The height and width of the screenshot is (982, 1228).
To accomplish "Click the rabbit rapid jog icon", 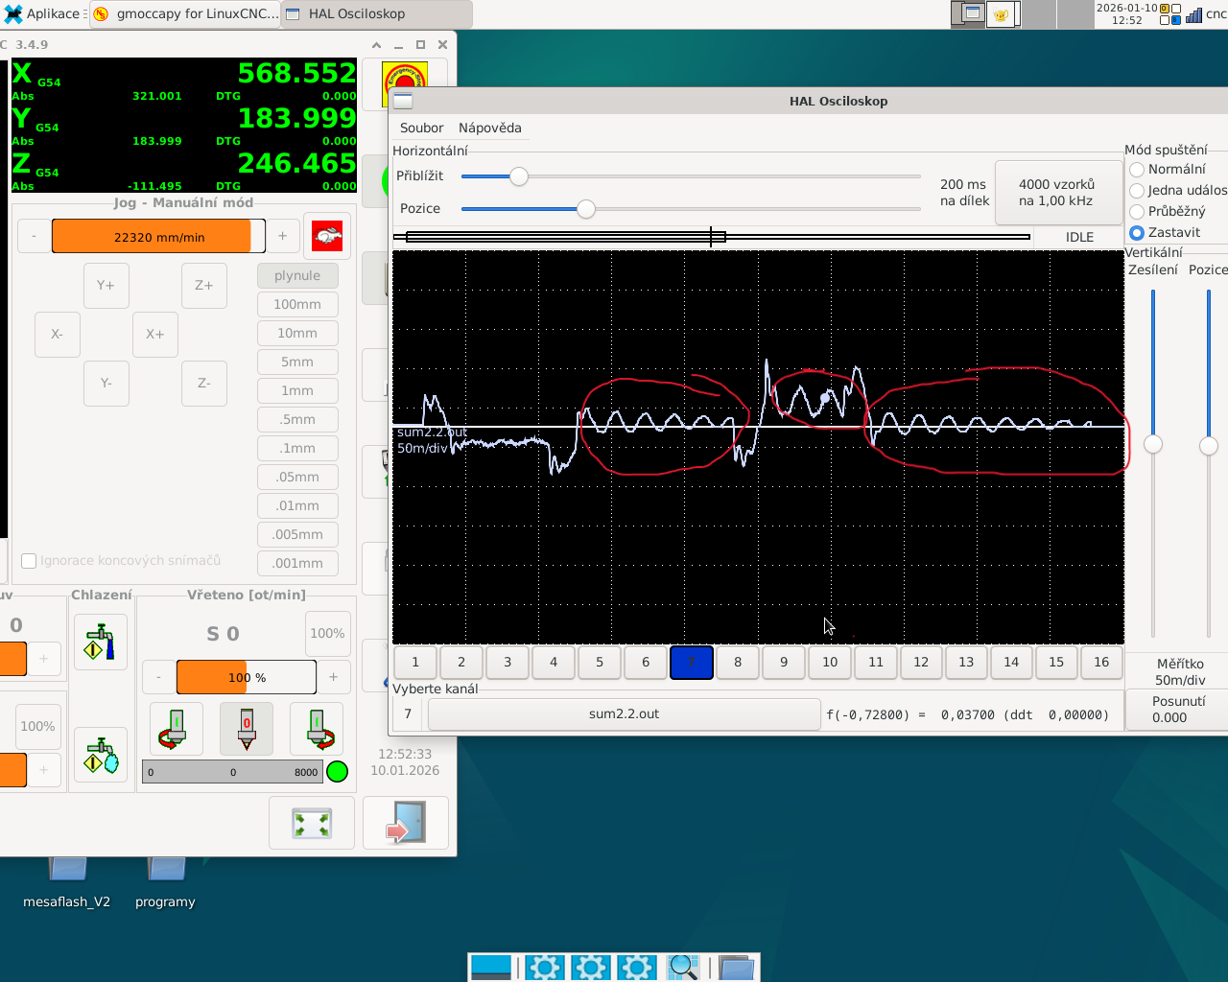I will point(327,236).
